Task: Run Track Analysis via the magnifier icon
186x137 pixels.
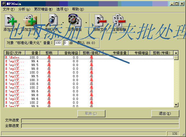Action: coord(52,20)
